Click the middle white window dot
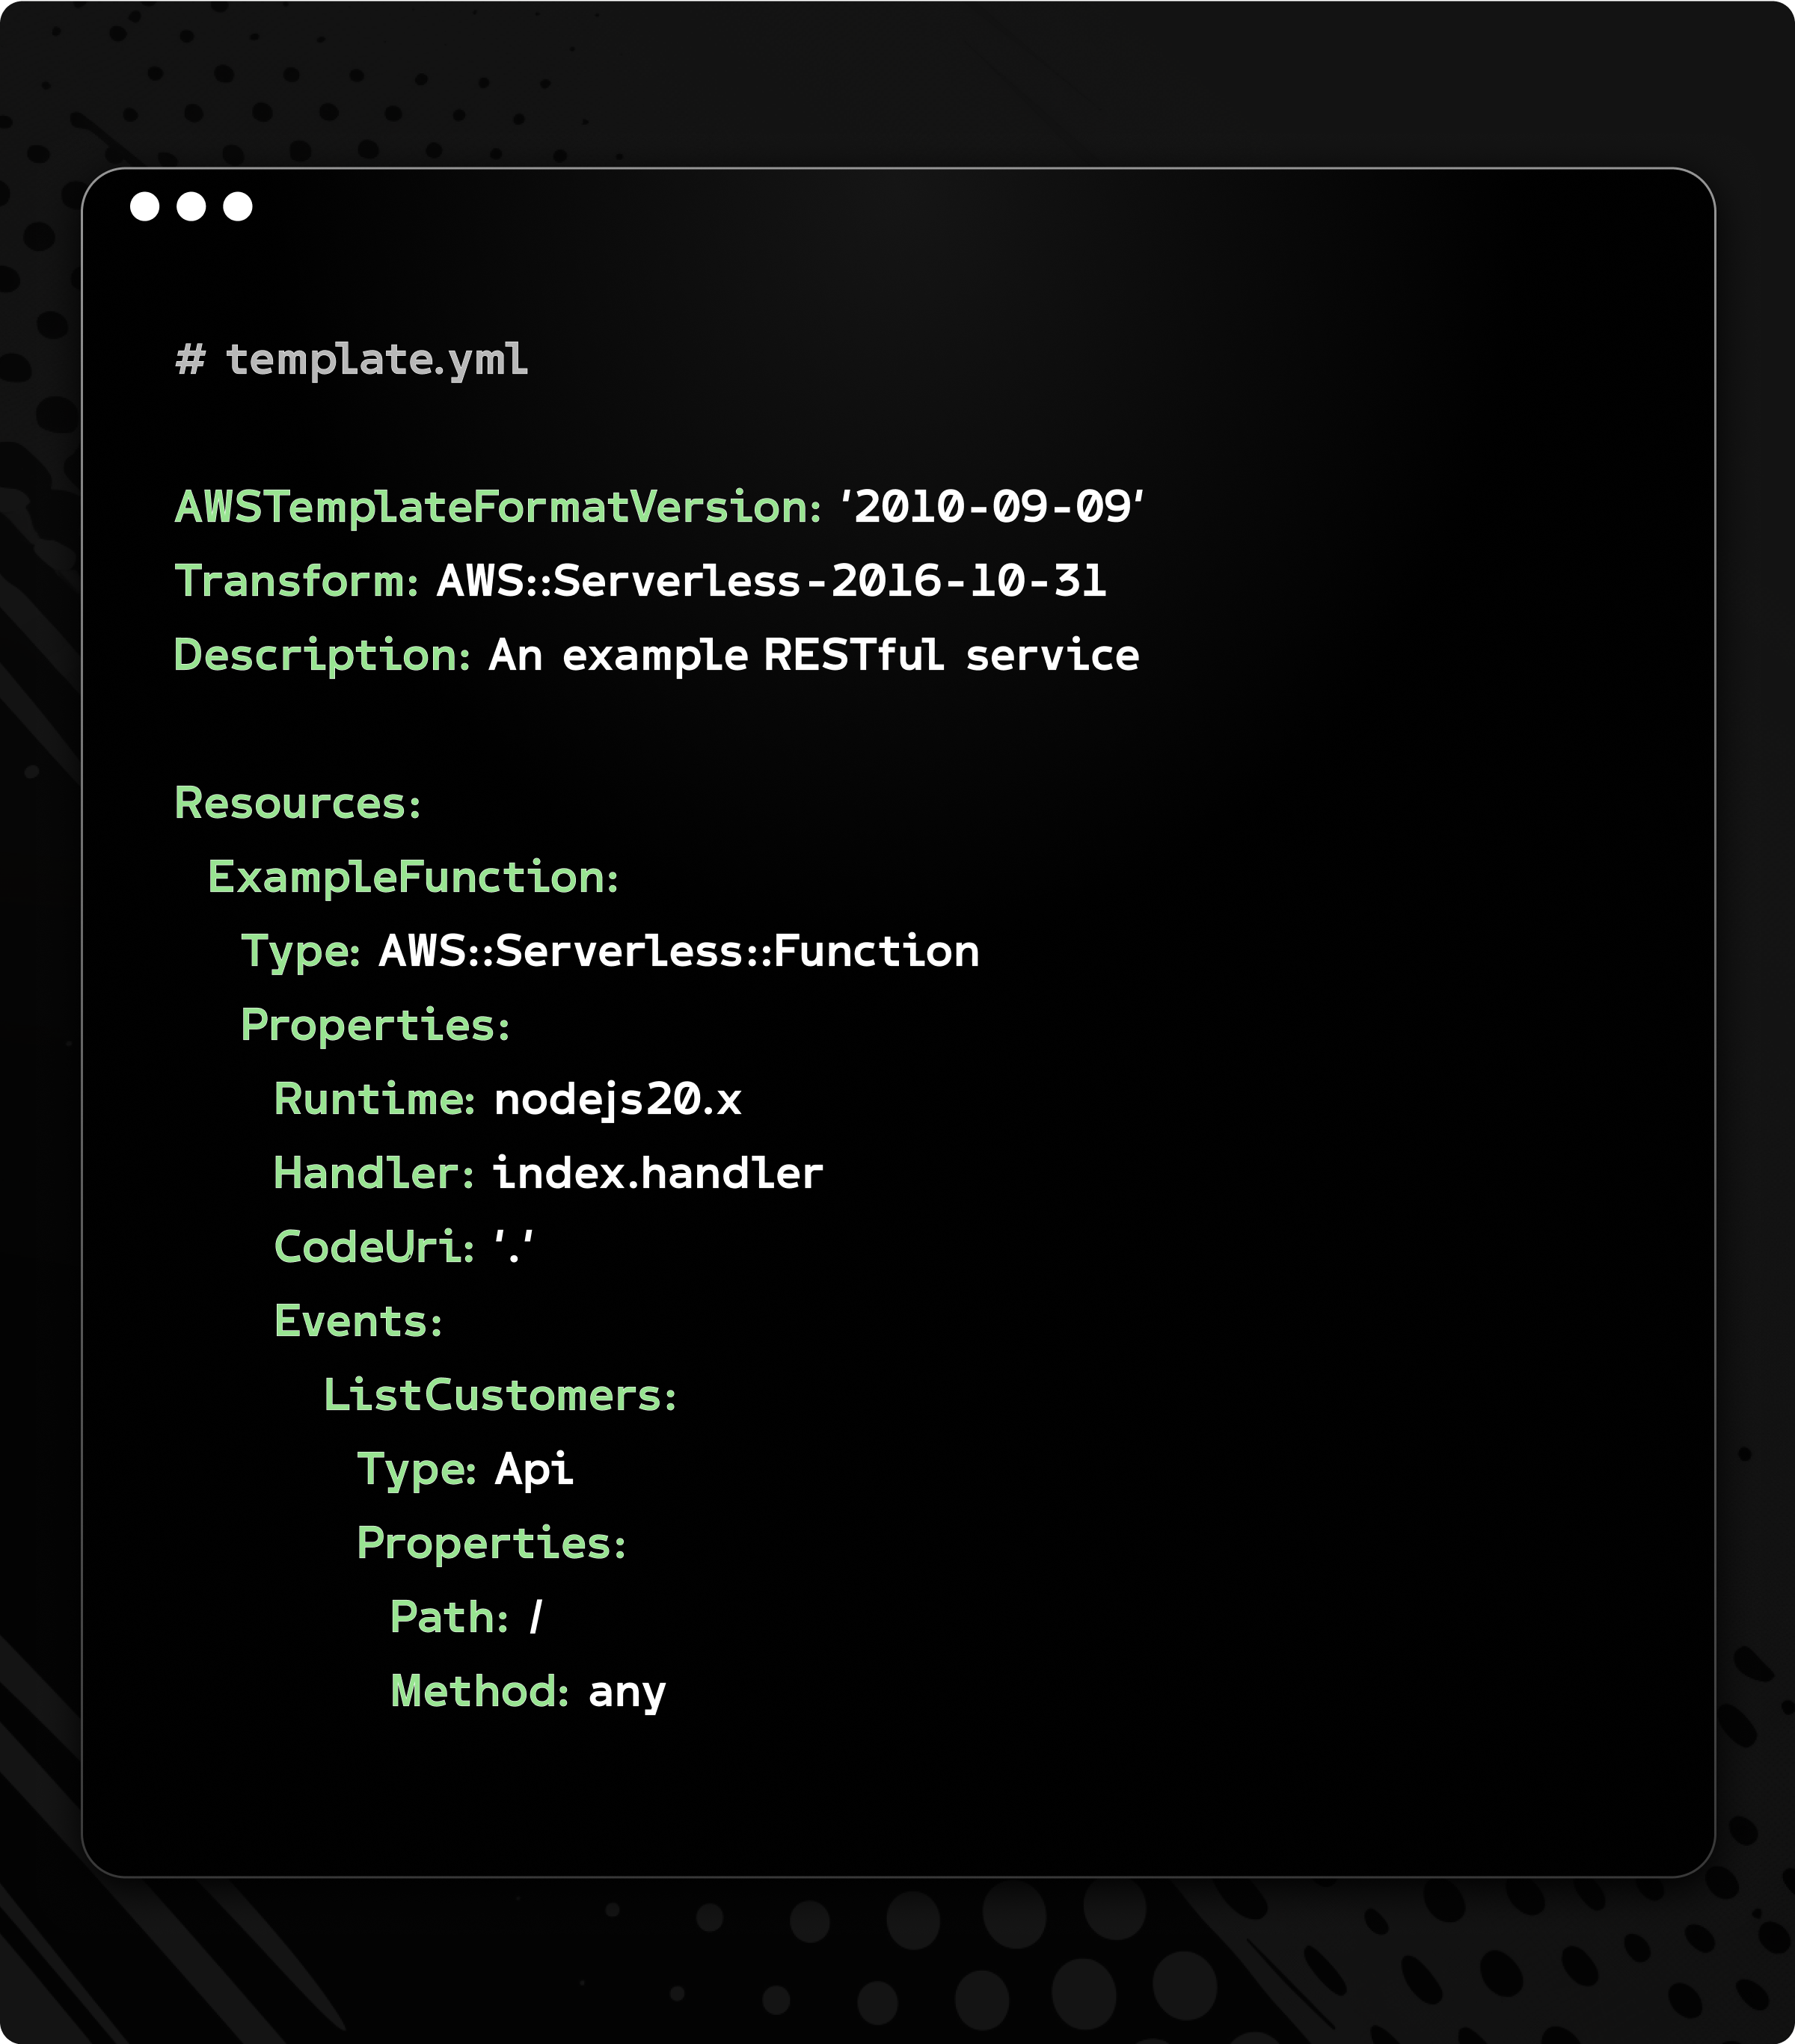Screen dimensions: 1795x2044 (x=191, y=206)
